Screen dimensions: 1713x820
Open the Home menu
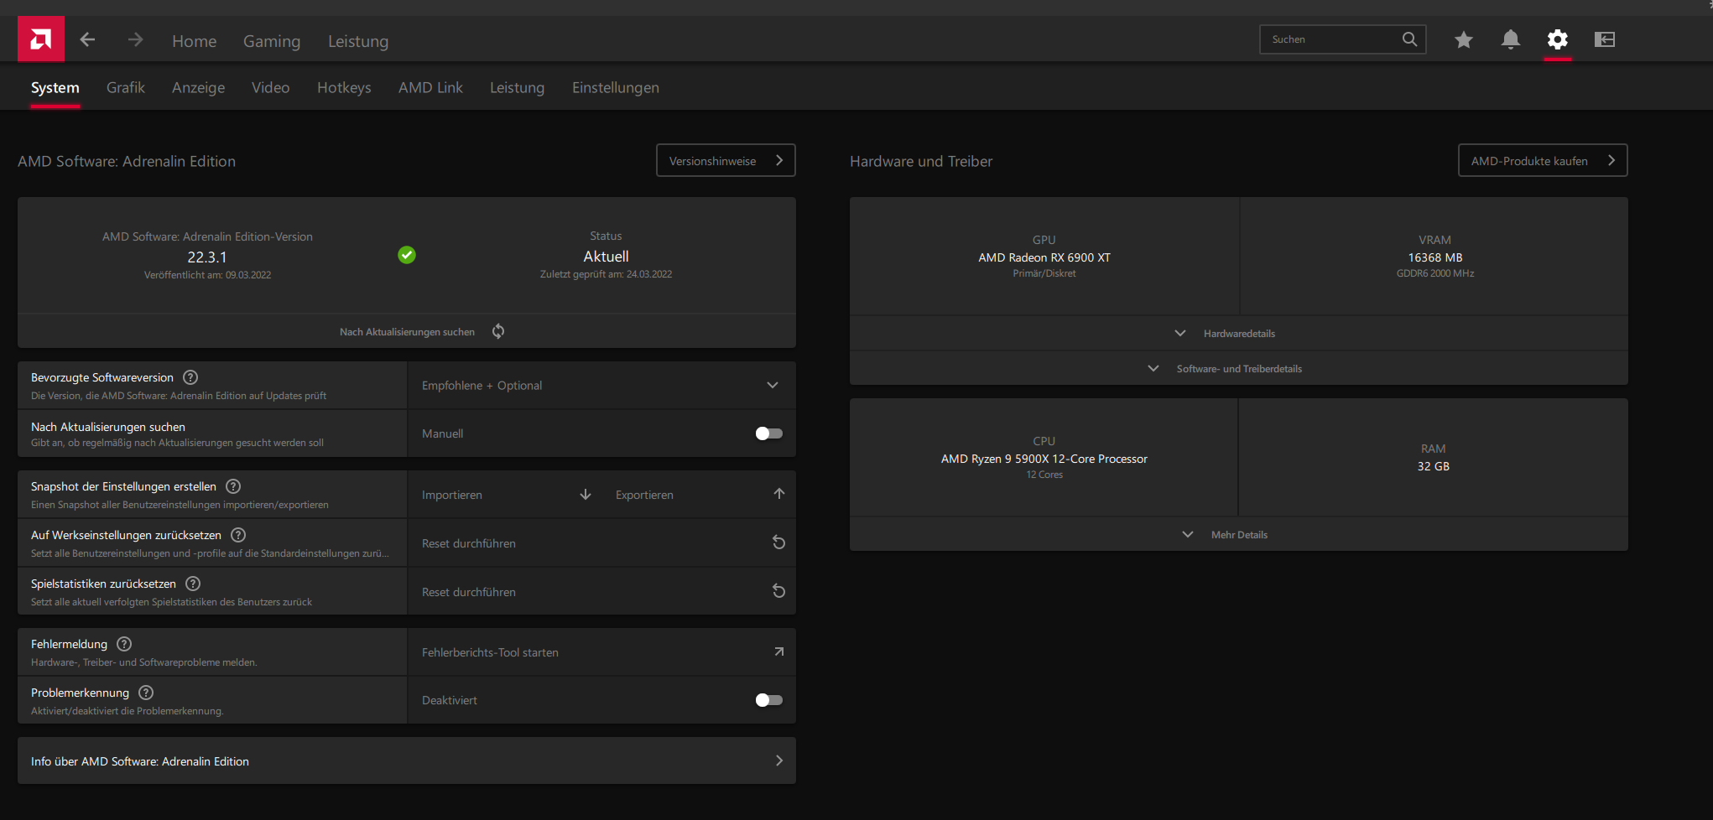195,41
